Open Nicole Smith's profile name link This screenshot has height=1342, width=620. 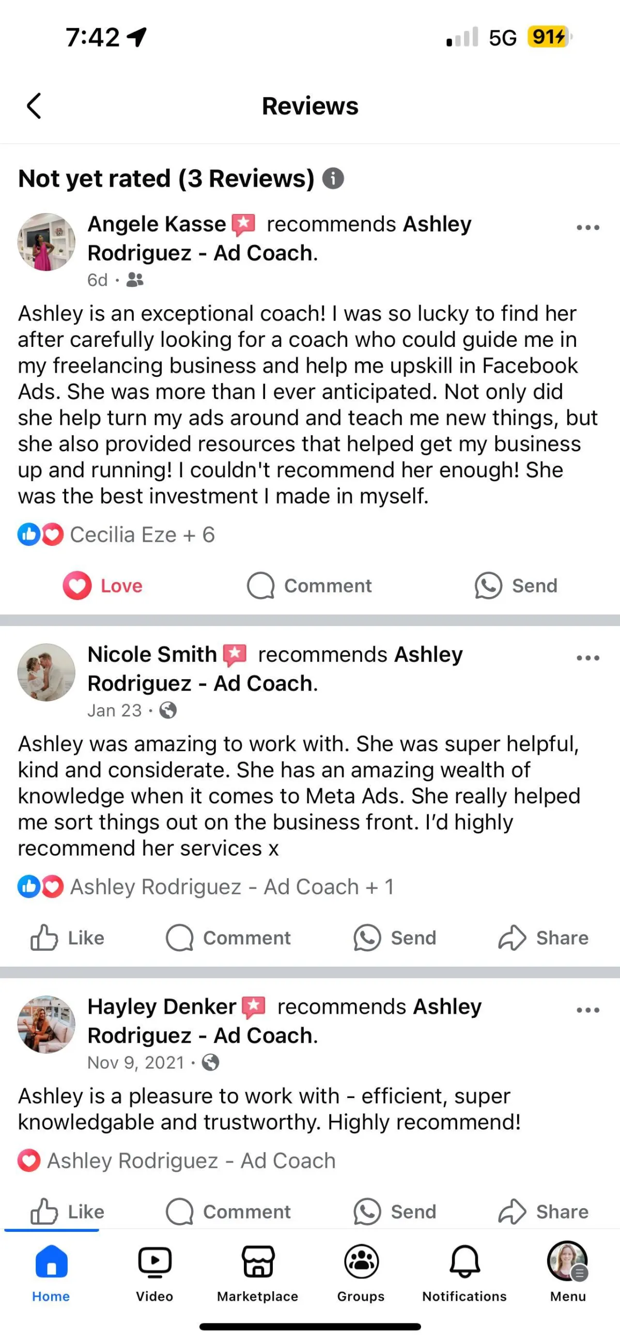click(x=152, y=654)
